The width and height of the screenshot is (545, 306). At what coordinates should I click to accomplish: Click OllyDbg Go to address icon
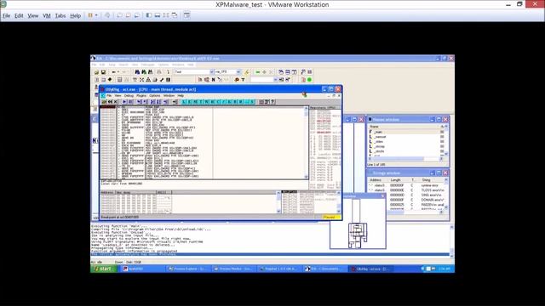175,102
